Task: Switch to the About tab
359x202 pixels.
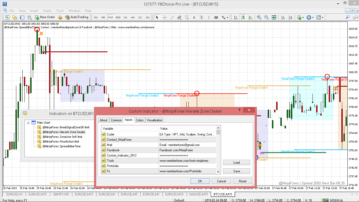Action: pyautogui.click(x=104, y=120)
